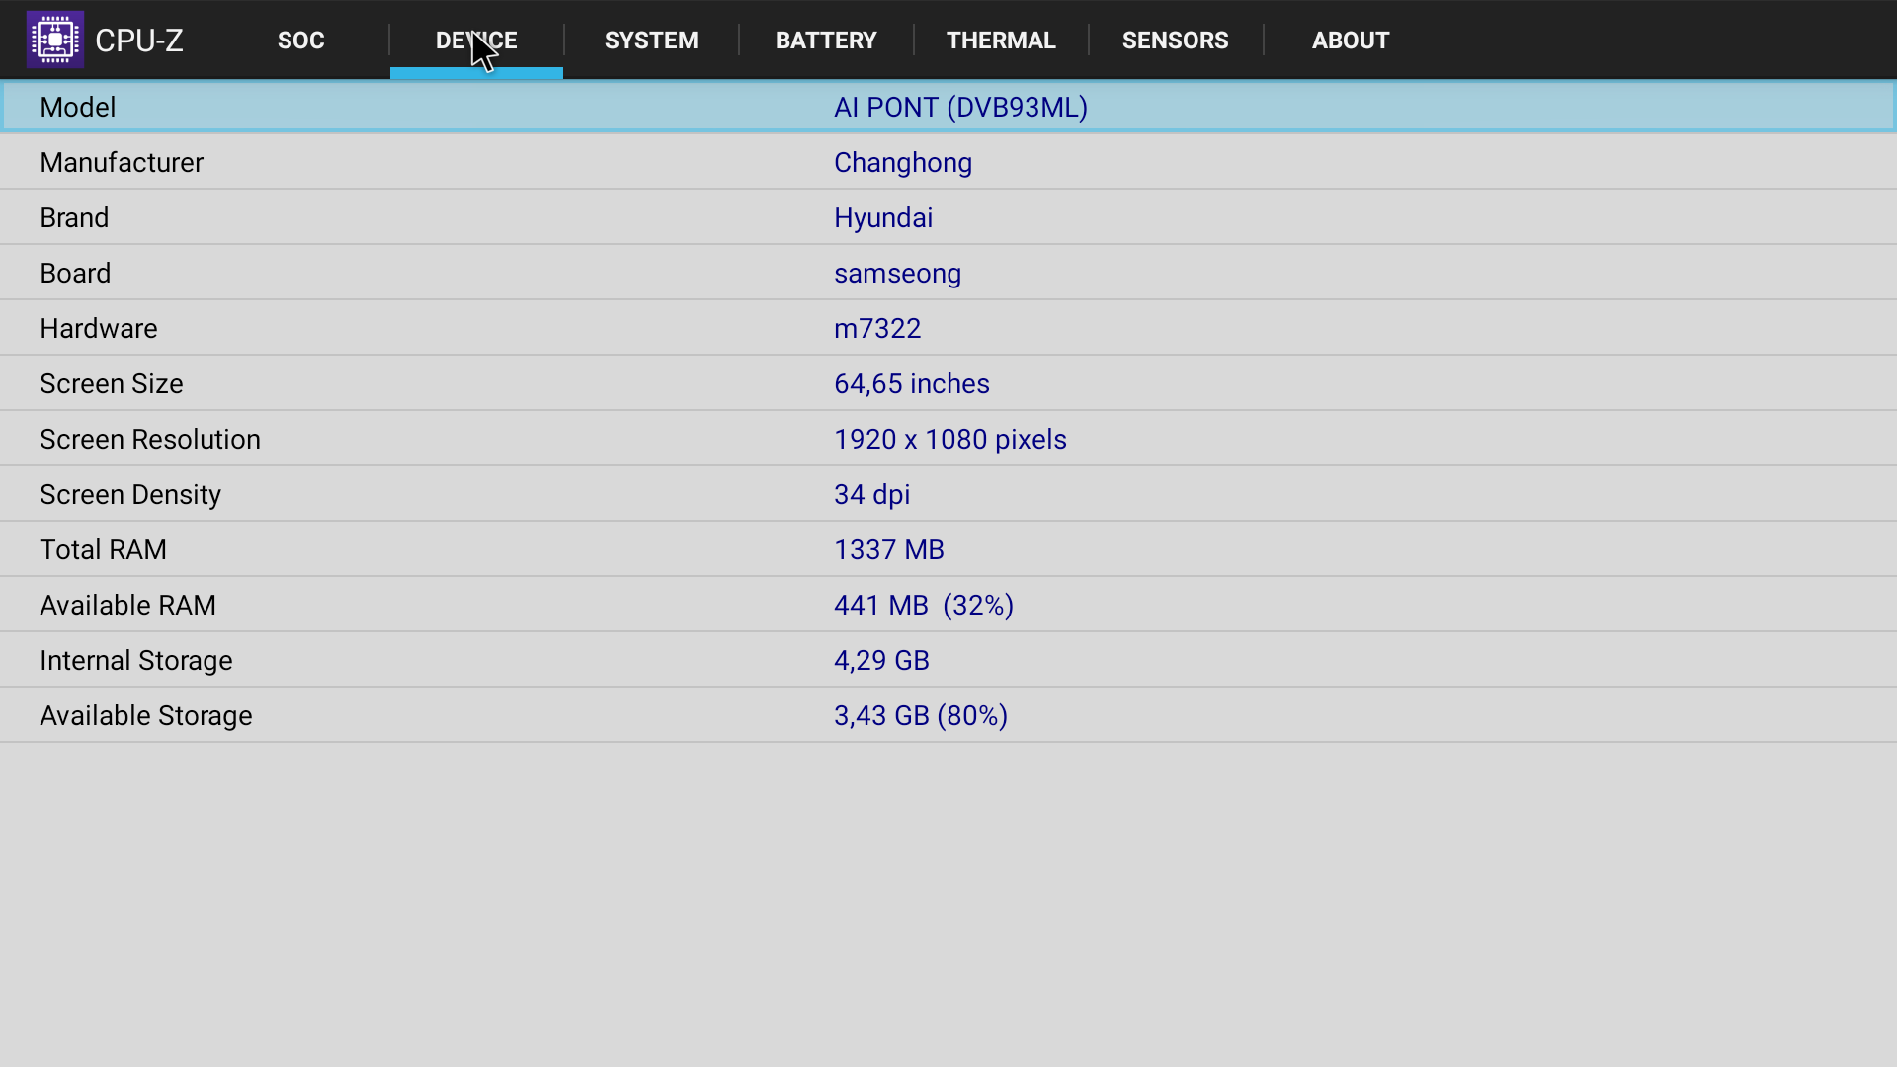This screenshot has height=1067, width=1897.
Task: Select the highlighted Model row
Action: 948,107
